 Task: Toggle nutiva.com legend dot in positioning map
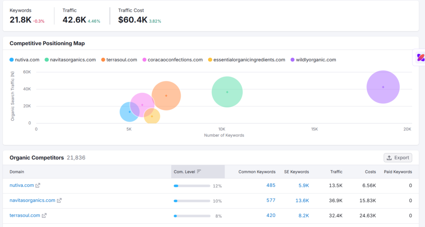[12, 60]
